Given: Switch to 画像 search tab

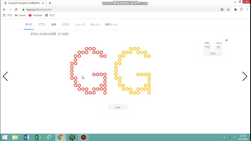Looking at the screenshot, I should pos(54,25).
